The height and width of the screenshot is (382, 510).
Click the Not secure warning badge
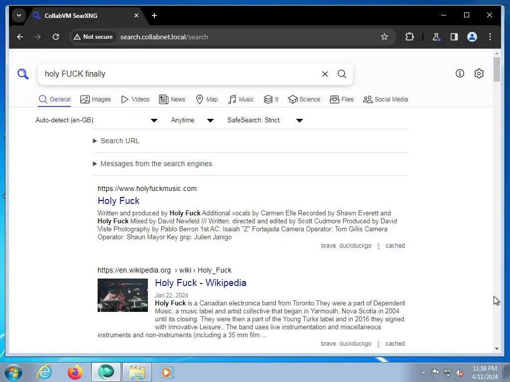click(x=93, y=37)
